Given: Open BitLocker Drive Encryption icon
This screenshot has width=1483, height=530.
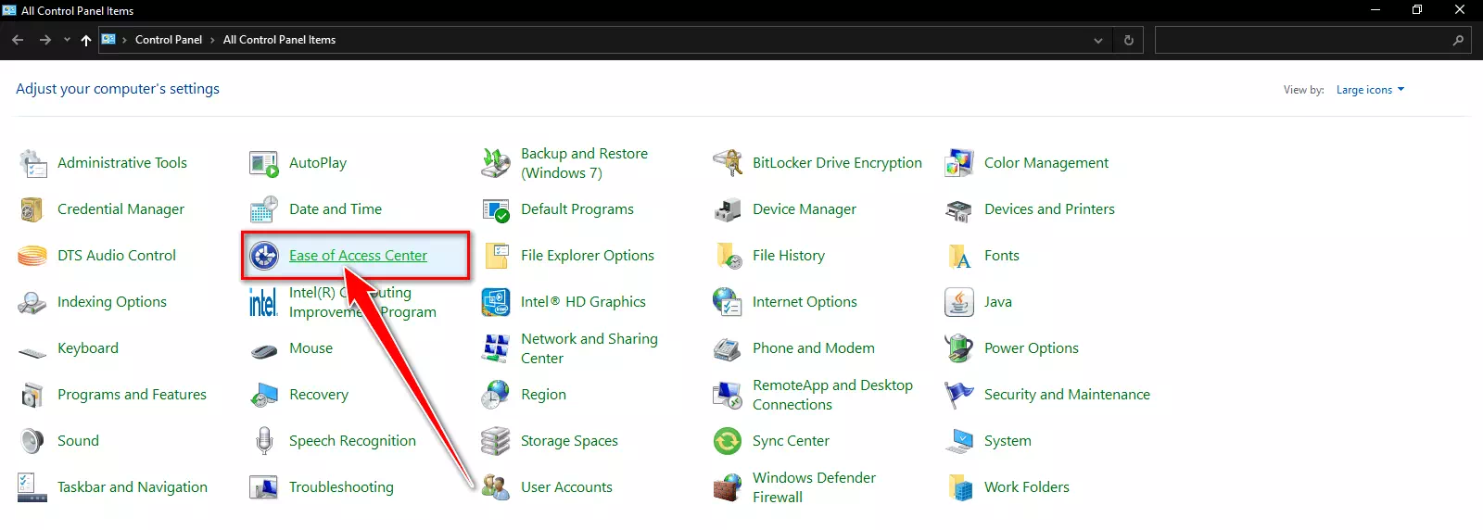Looking at the screenshot, I should tap(728, 163).
